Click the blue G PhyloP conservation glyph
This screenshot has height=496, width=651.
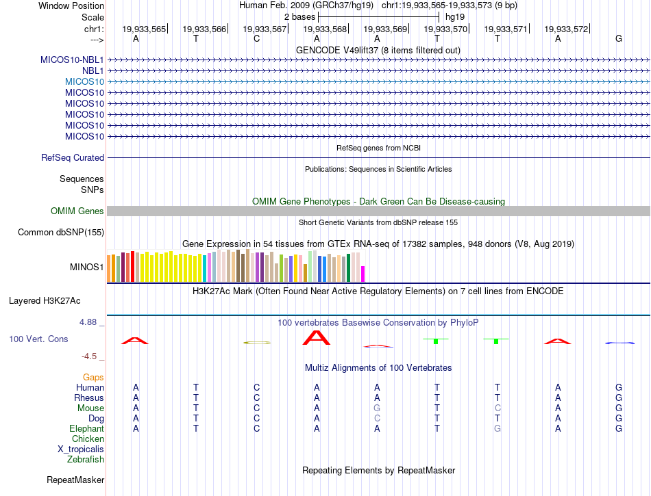point(619,343)
